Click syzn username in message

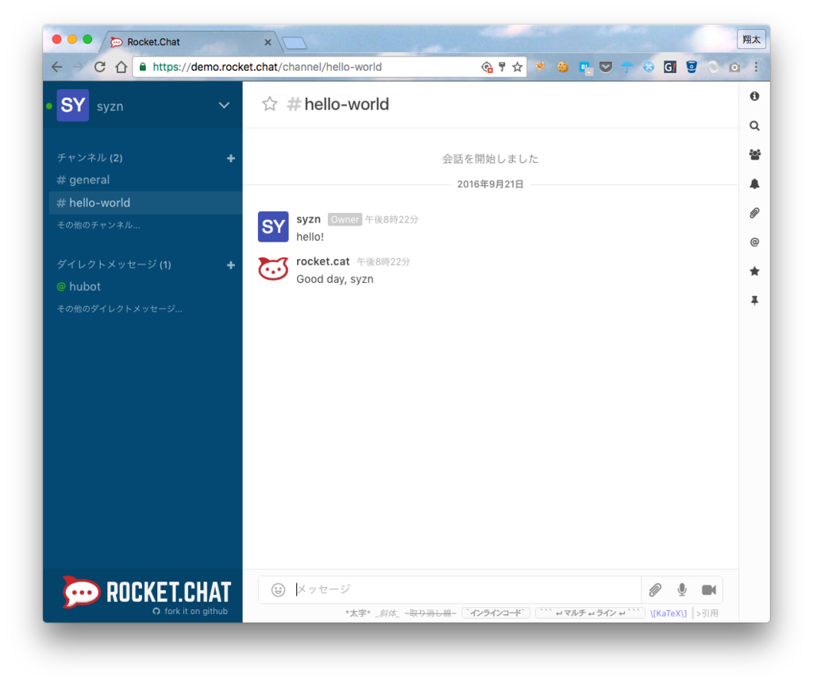(x=309, y=219)
